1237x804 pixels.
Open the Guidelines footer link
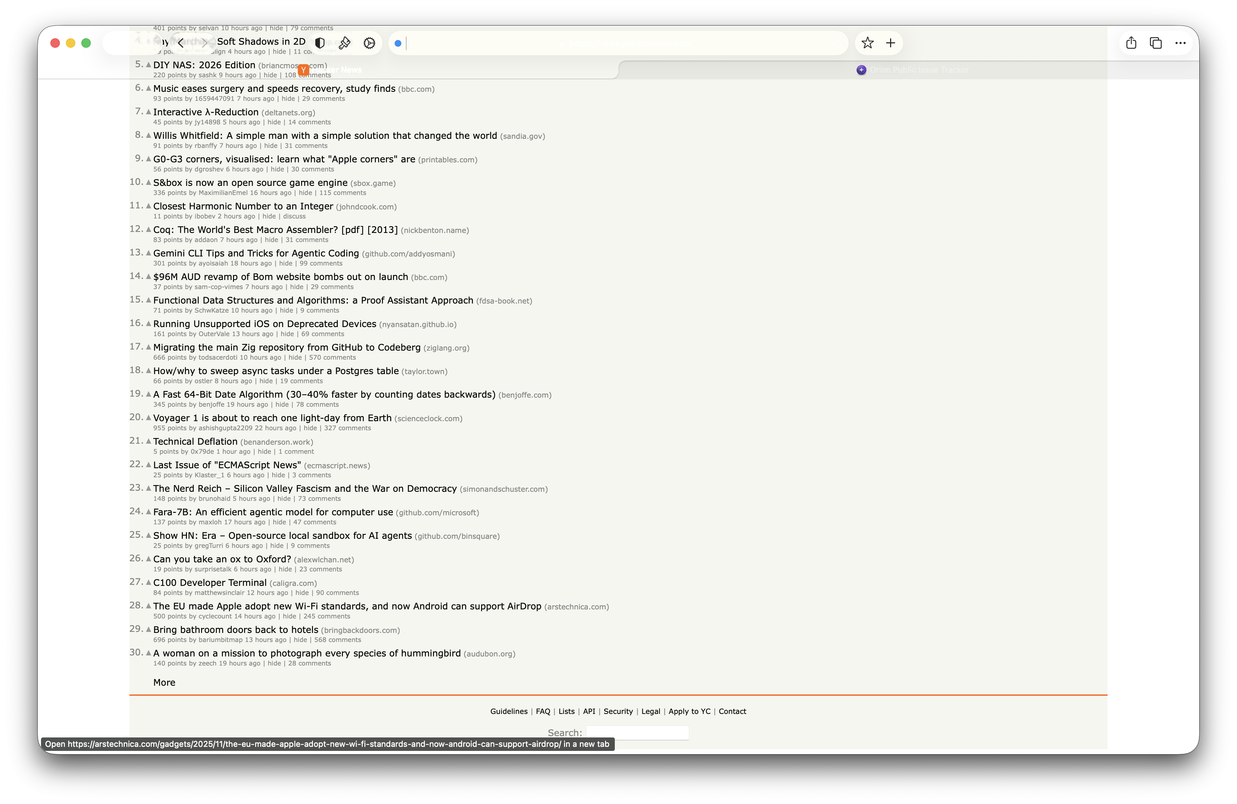tap(508, 711)
